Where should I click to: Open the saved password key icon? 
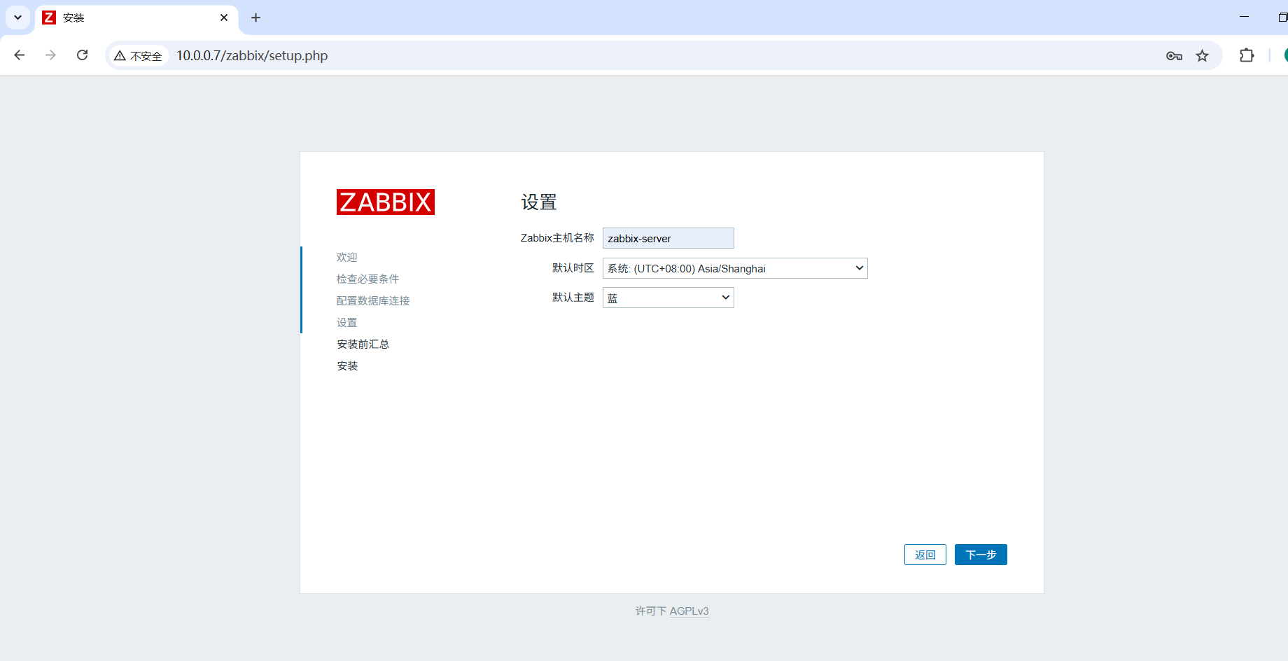click(x=1174, y=56)
